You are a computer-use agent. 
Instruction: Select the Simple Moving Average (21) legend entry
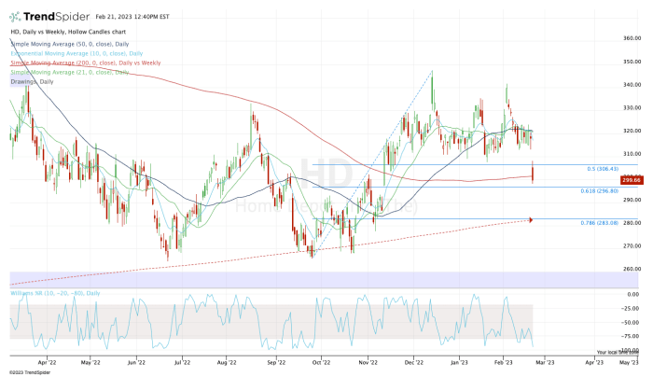70,72
